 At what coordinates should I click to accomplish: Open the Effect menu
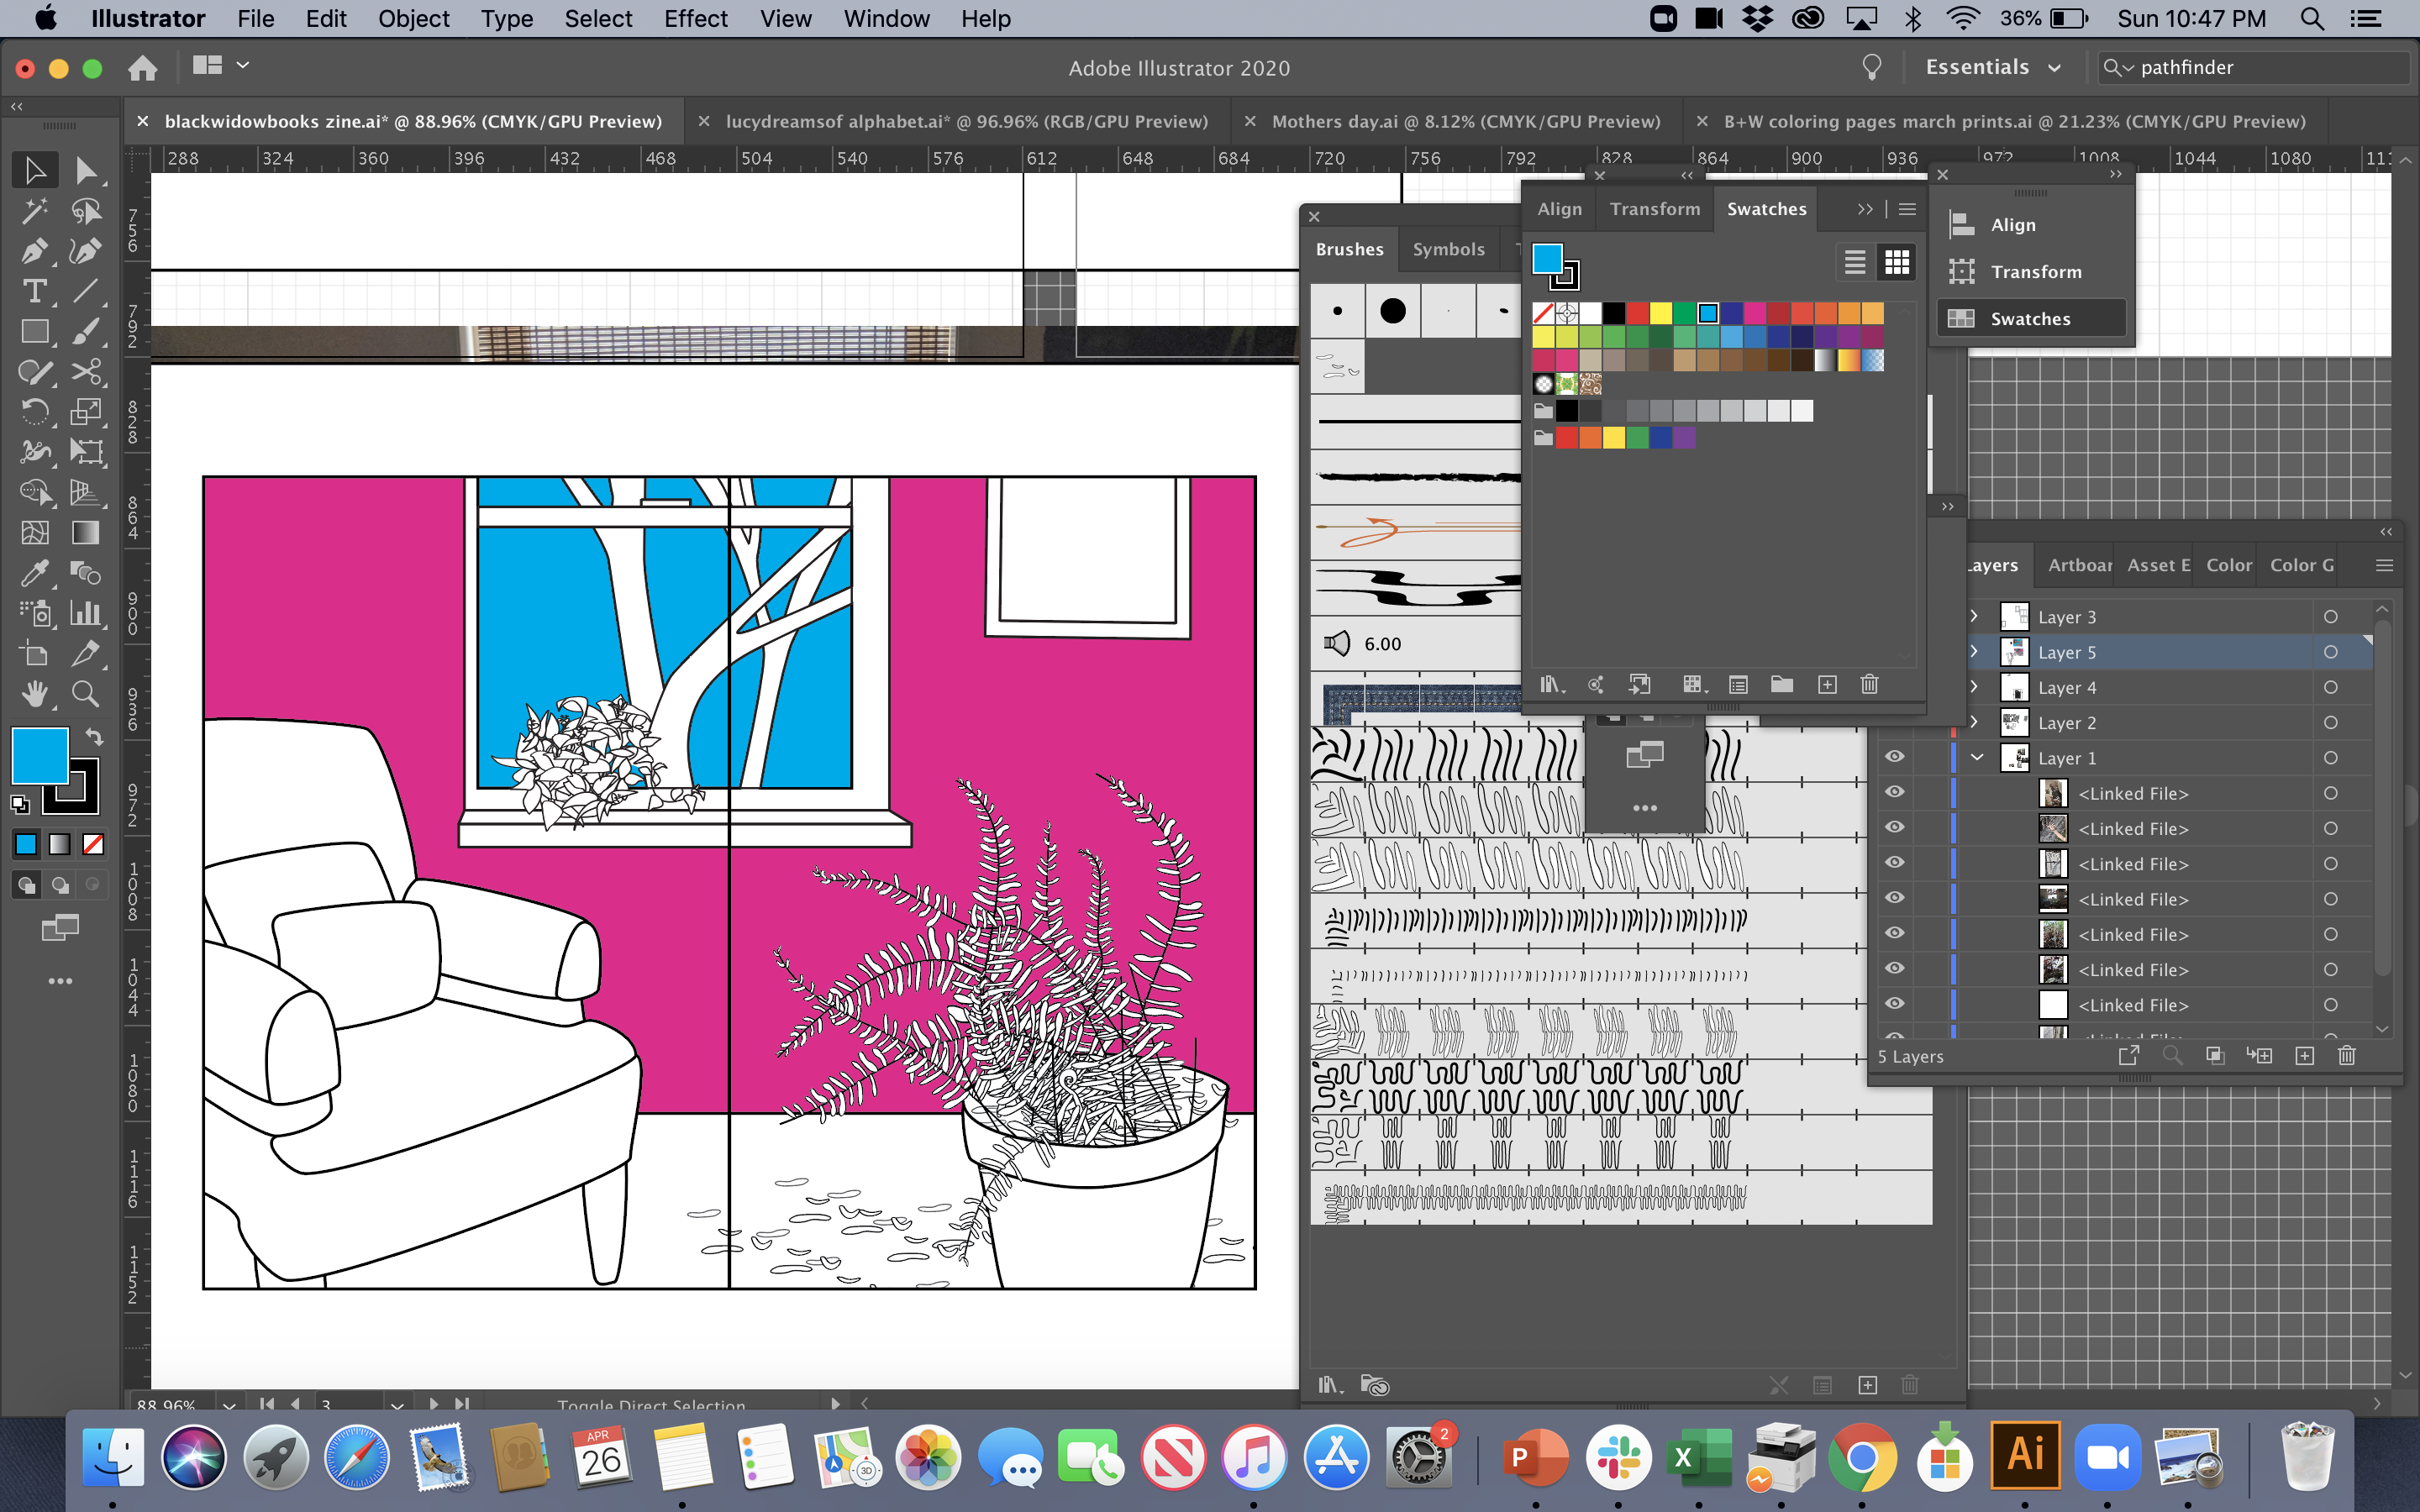(695, 19)
